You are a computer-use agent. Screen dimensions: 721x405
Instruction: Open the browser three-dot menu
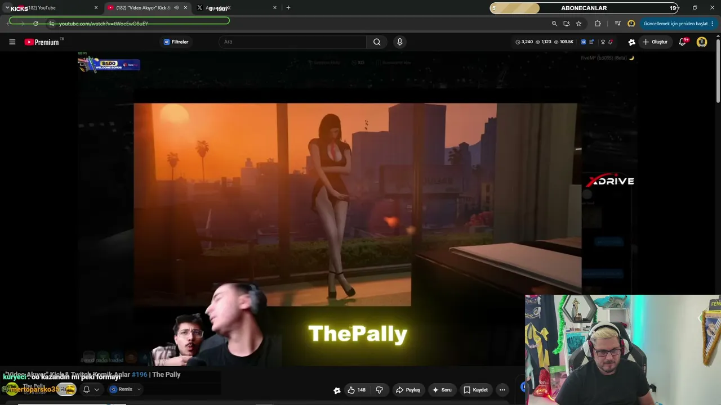pos(713,24)
